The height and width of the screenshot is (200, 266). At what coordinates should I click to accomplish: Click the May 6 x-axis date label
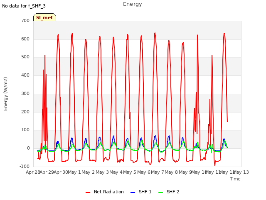pyautogui.click(x=144, y=172)
